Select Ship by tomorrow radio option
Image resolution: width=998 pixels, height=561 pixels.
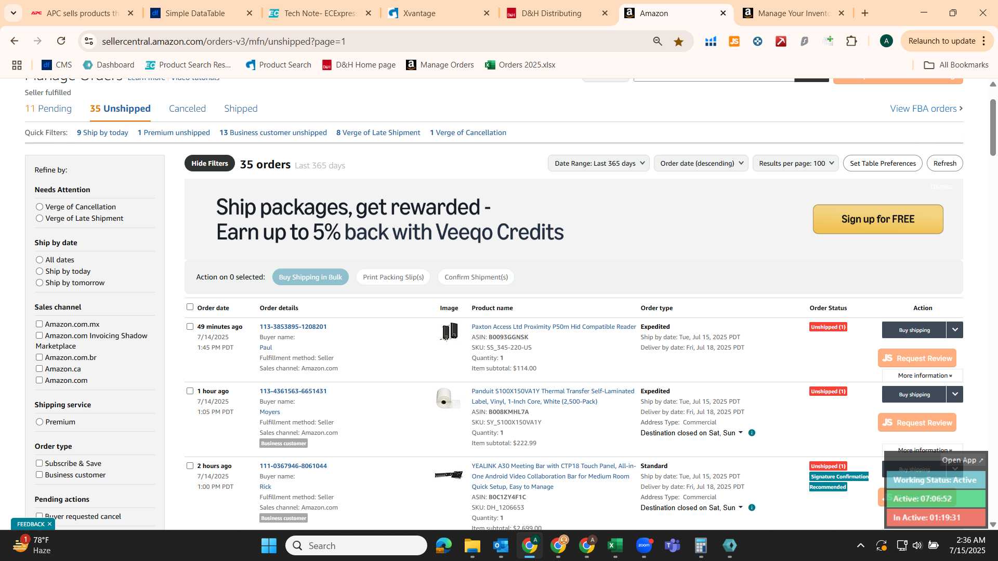(40, 283)
